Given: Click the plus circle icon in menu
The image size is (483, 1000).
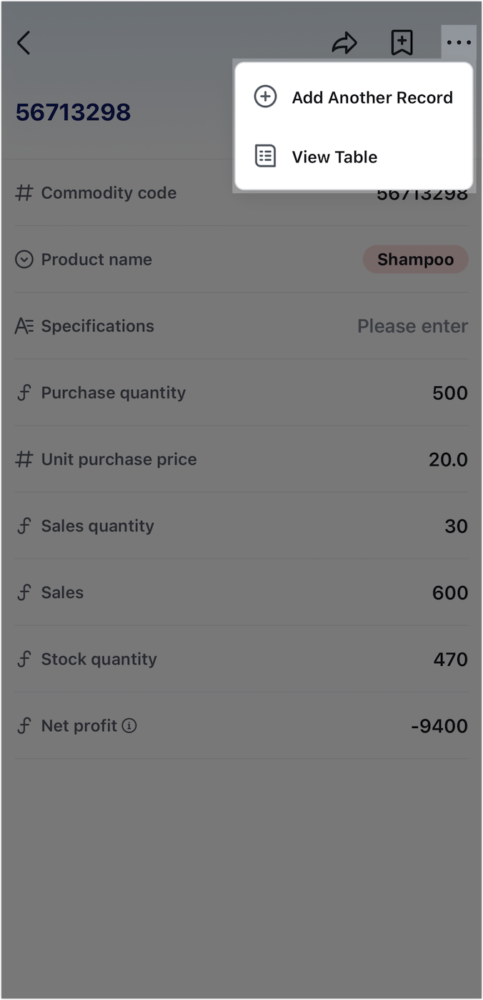Looking at the screenshot, I should [x=266, y=97].
